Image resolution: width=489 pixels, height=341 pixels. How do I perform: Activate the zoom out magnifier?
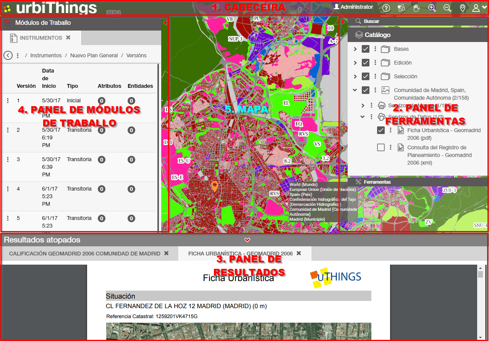[447, 8]
